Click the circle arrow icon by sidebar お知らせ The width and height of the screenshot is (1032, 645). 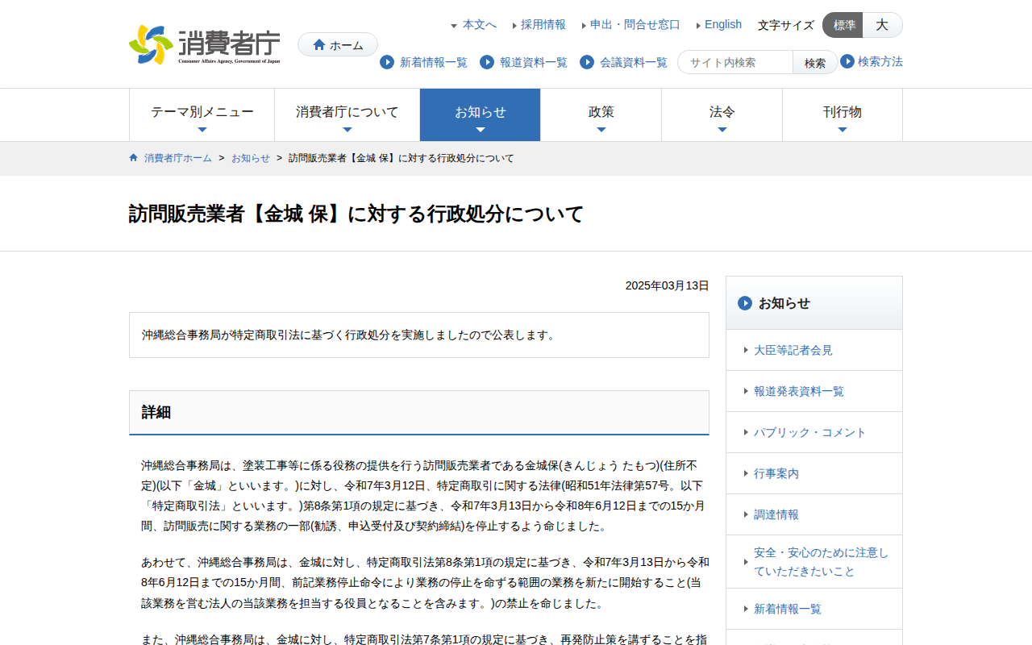745,303
